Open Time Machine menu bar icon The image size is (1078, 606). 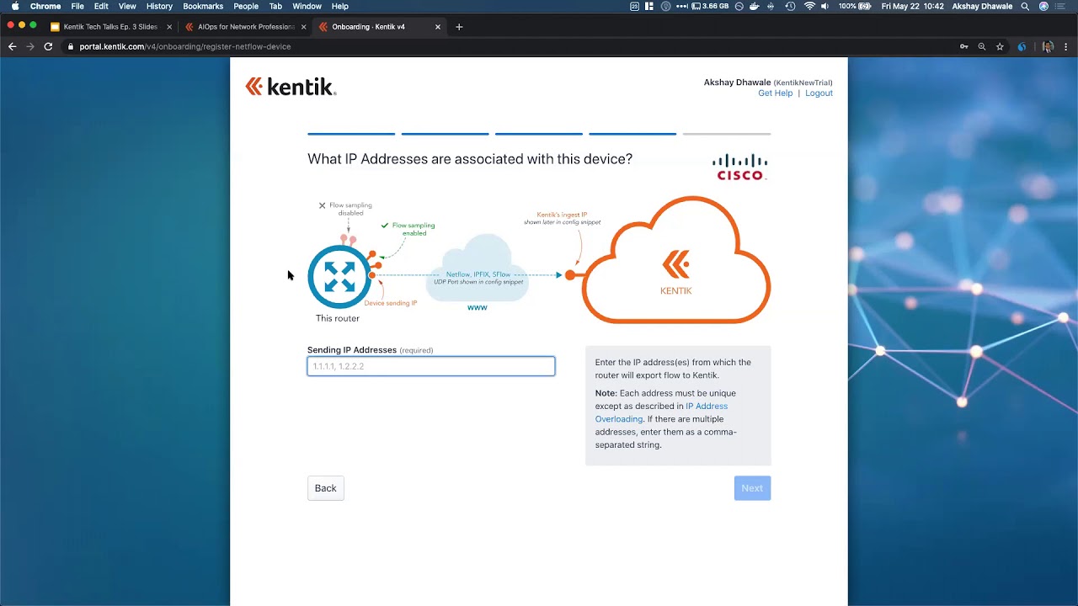tap(790, 6)
